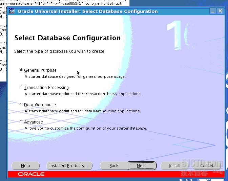This screenshot has height=181, width=228.
Task: Click the 'customize the configuration' description text
Action: (86, 128)
